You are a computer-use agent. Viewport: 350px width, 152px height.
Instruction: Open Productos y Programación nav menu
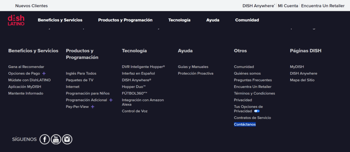click(125, 20)
